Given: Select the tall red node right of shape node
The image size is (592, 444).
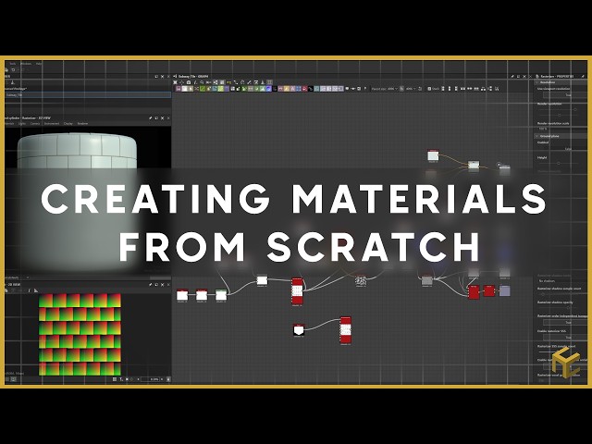Looking at the screenshot, I should 345,330.
